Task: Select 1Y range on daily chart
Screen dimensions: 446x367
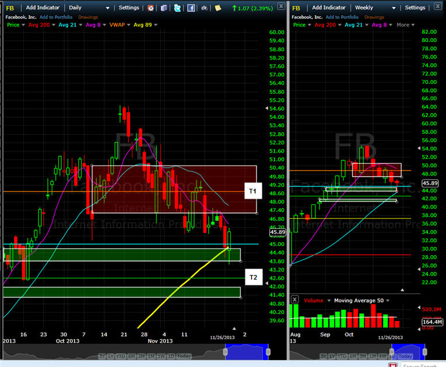Action: 110,356
